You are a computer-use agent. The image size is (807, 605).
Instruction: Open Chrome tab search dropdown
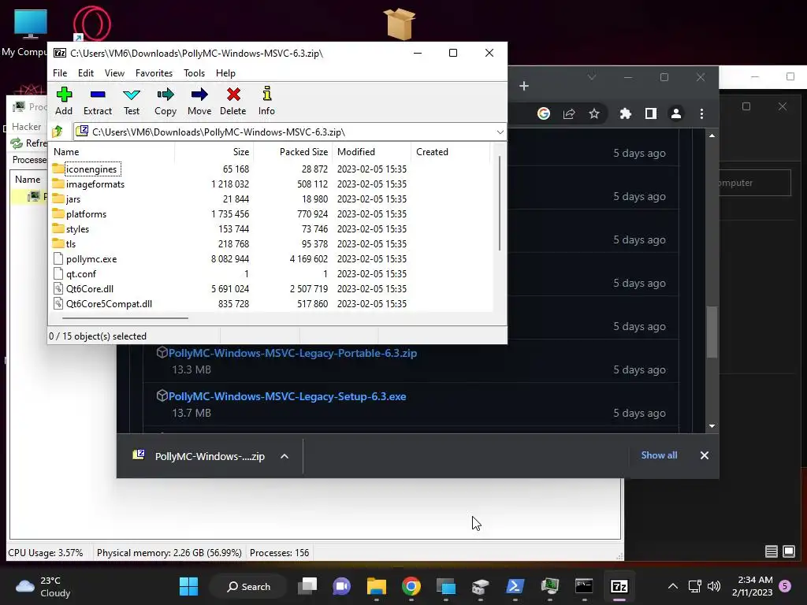tap(592, 77)
